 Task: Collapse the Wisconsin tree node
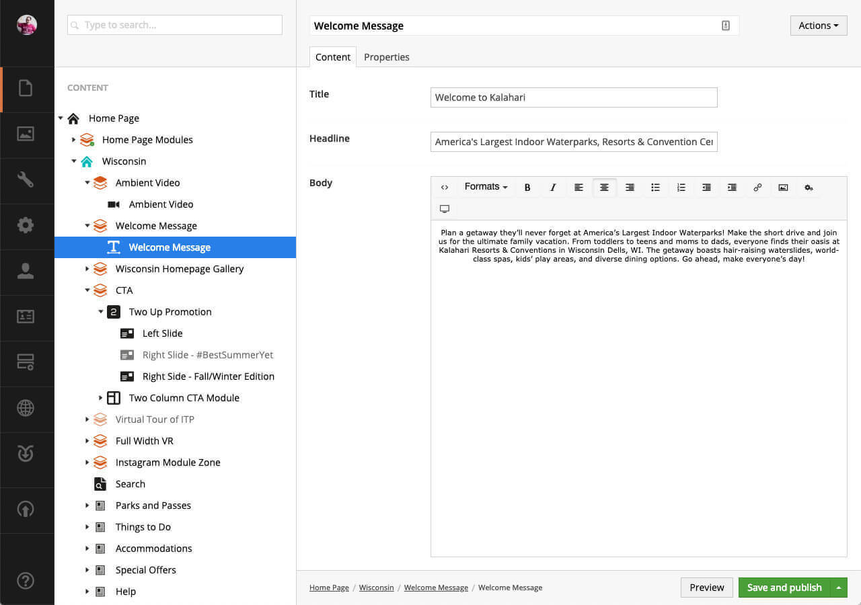(74, 161)
